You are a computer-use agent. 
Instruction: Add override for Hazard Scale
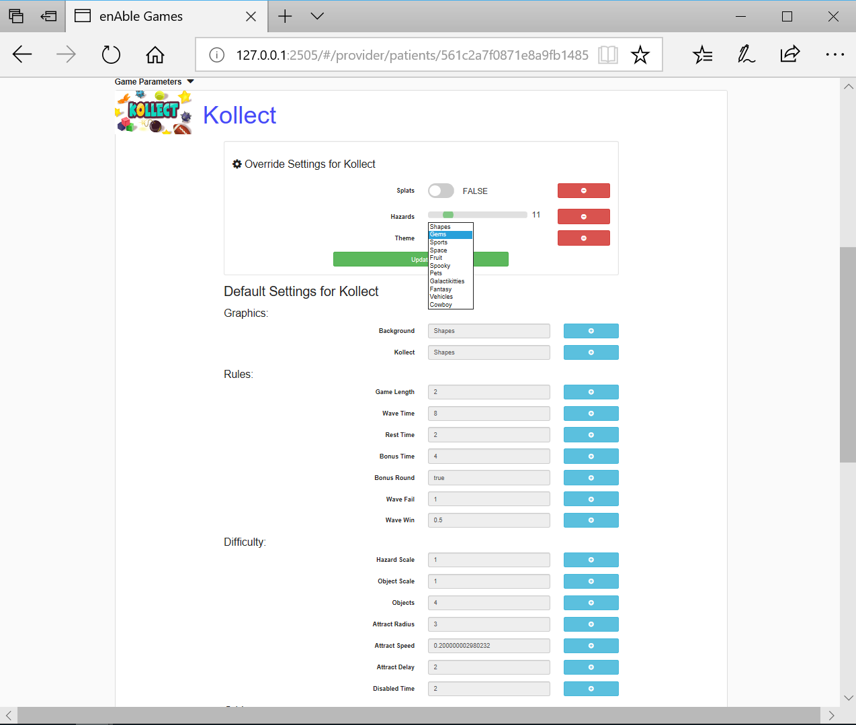591,560
